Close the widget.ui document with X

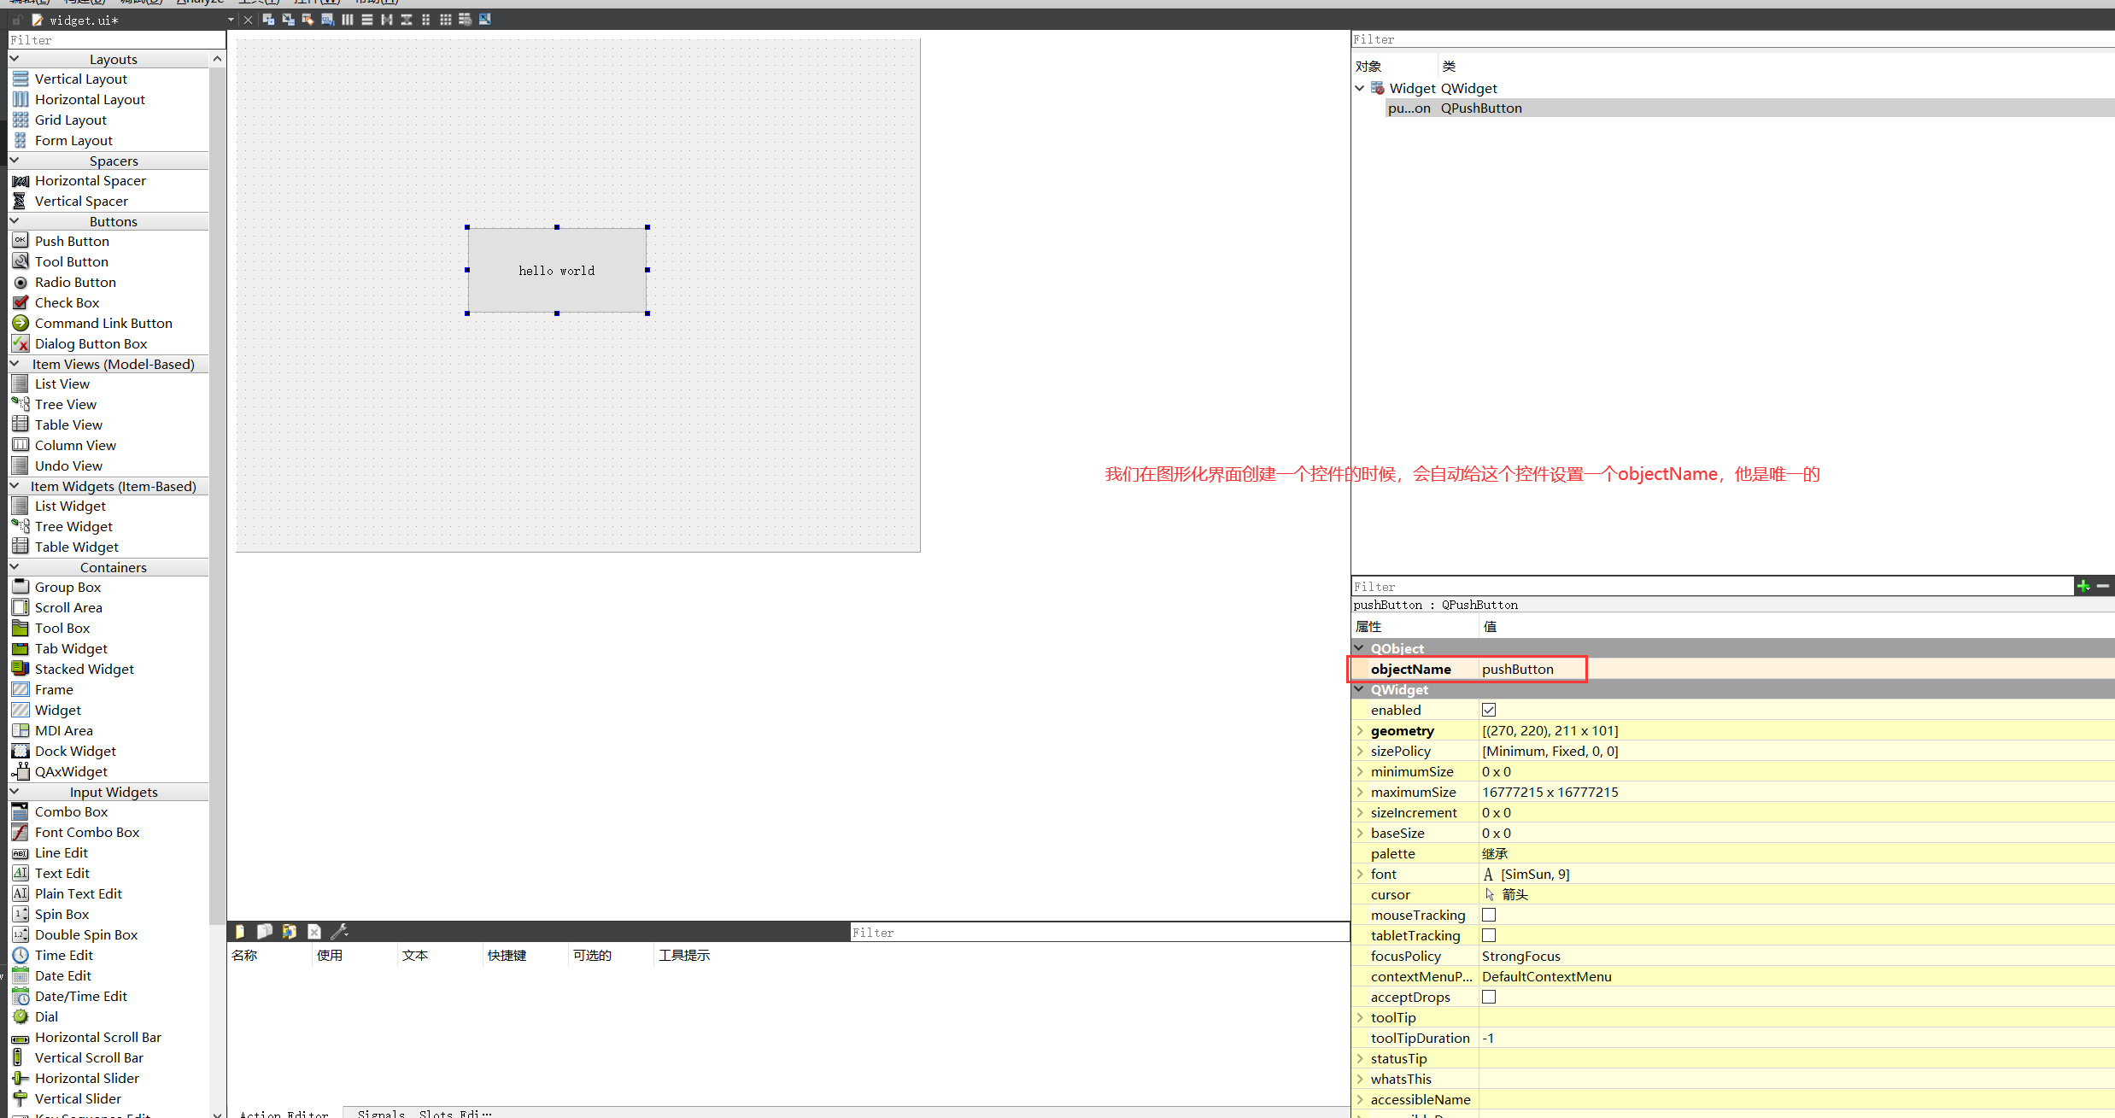(x=248, y=20)
